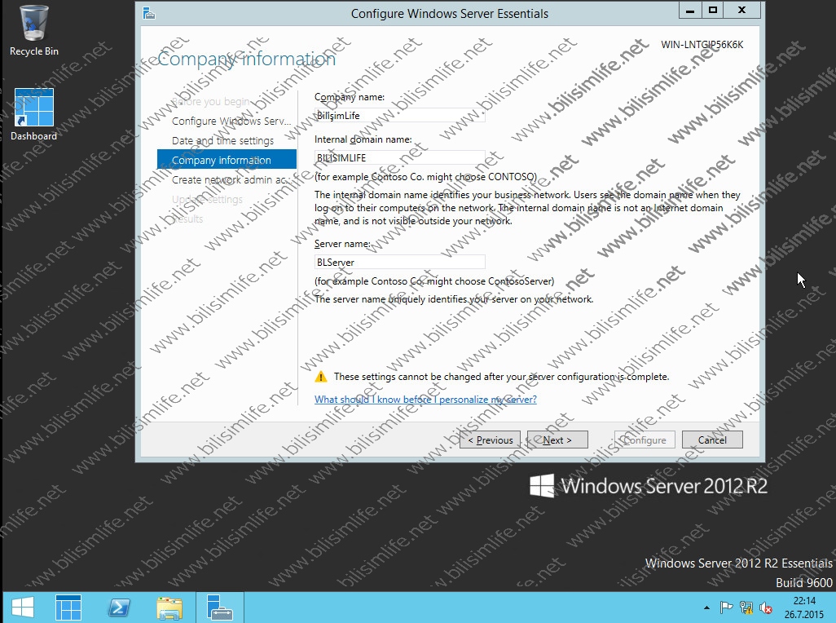Click the 'WIN-LNTGIP56K6K' computer name text
Image resolution: width=836 pixels, height=623 pixels.
click(702, 45)
